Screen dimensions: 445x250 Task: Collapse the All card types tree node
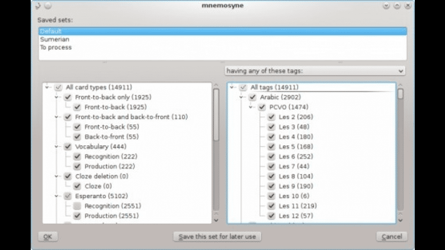pyautogui.click(x=47, y=87)
